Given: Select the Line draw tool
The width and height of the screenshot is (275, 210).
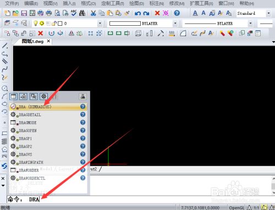Looking at the screenshot, I should coord(4,46).
